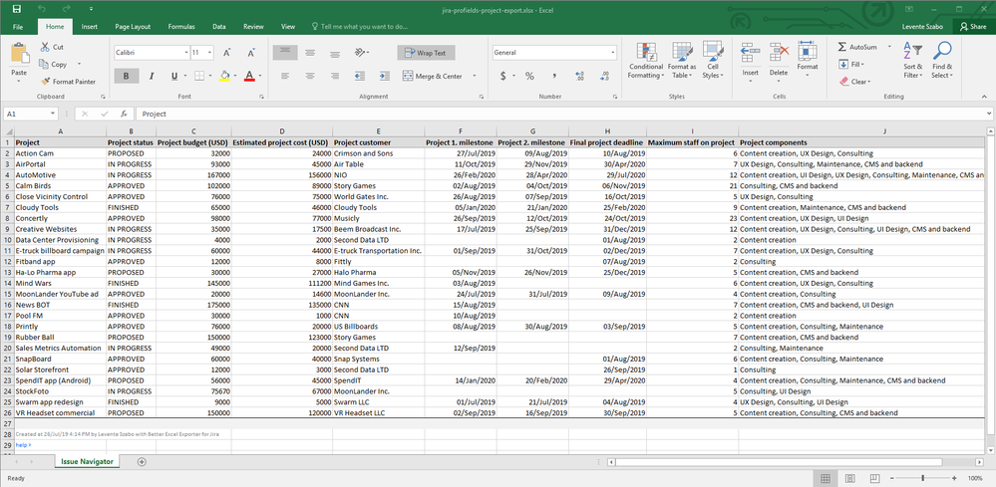This screenshot has height=487, width=996.
Task: Click the Name Box showing A1
Action: [x=31, y=115]
